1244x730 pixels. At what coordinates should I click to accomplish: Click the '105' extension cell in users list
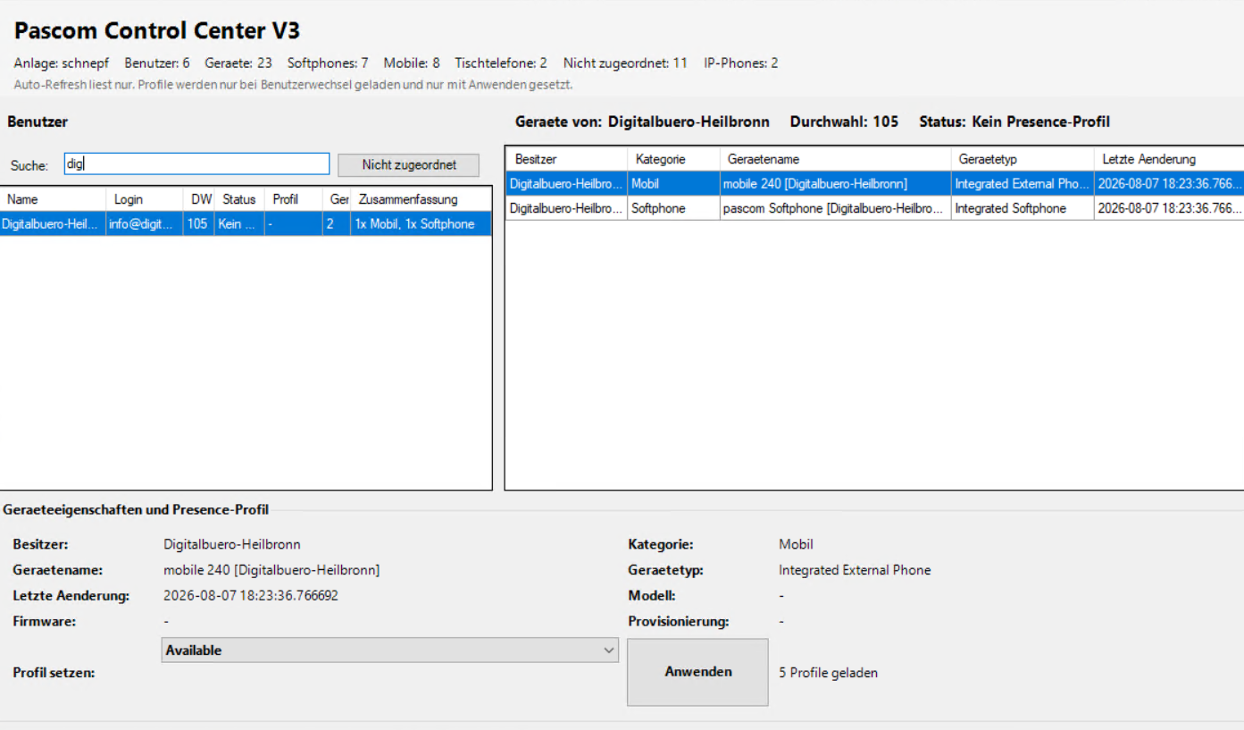199,224
